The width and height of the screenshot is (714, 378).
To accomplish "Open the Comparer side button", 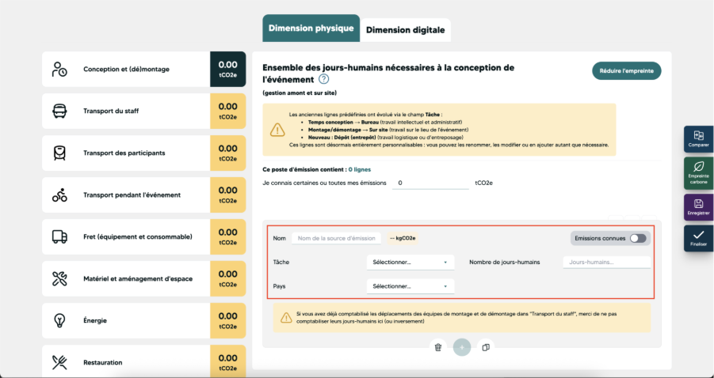I will click(698, 139).
